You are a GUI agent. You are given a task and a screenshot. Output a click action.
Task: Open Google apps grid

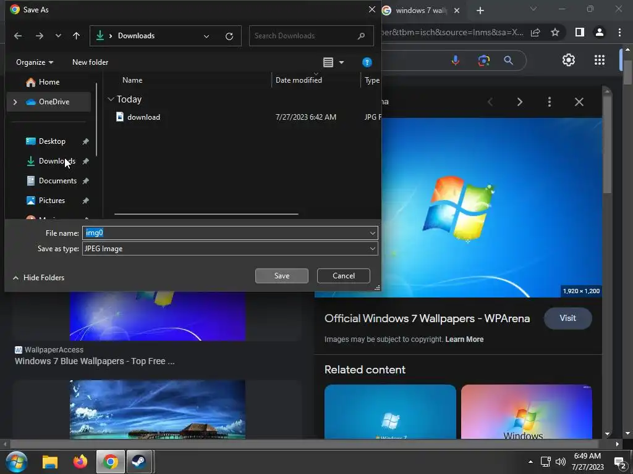[600, 60]
